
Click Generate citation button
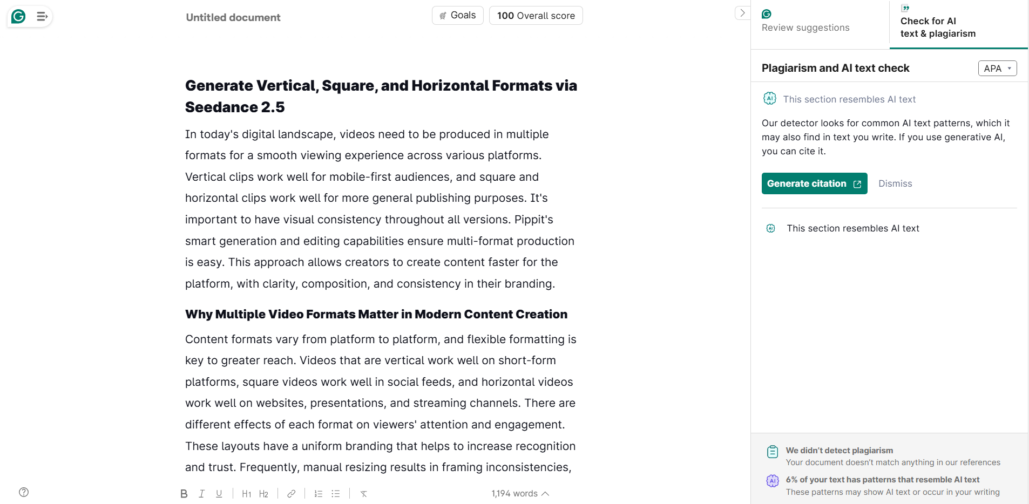[814, 183]
